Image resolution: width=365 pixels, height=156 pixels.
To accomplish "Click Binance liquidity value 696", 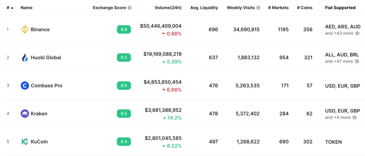I will (214, 30).
